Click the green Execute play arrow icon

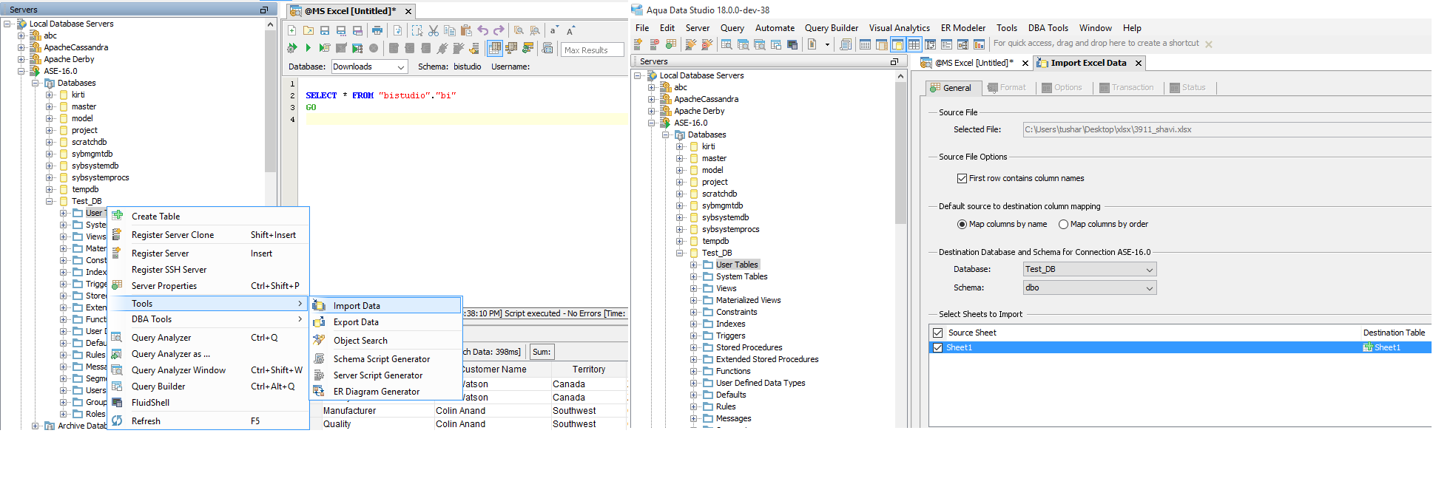point(309,48)
